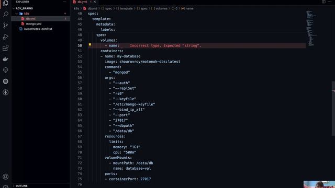Open mongo.yml in the file explorer
This screenshot has width=335, height=188.
pyautogui.click(x=33, y=23)
